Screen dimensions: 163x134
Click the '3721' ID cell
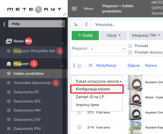(x=90, y=113)
